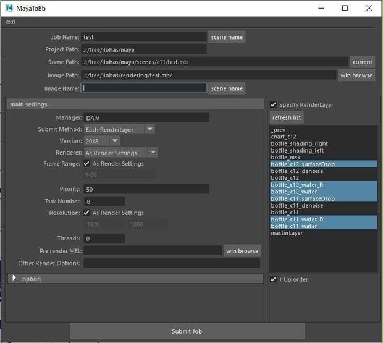Select bottle_c11_water layer
This screenshot has height=343, width=383.
[x=324, y=226]
